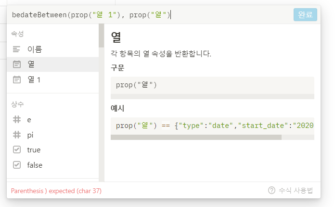The height and width of the screenshot is (207, 335).
Task: Click the 구문 syntax horizontal scrollbar
Action: [x=212, y=97]
